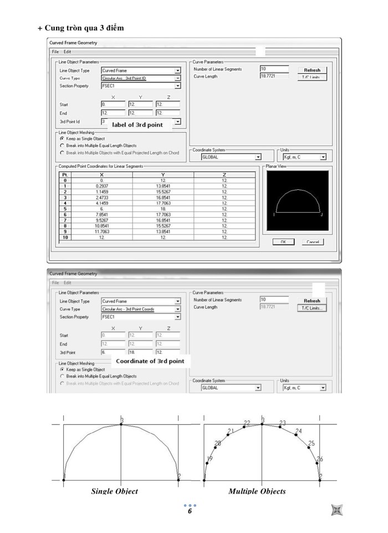Expand Line Object Type dropdown in upper dialog

click(178, 71)
